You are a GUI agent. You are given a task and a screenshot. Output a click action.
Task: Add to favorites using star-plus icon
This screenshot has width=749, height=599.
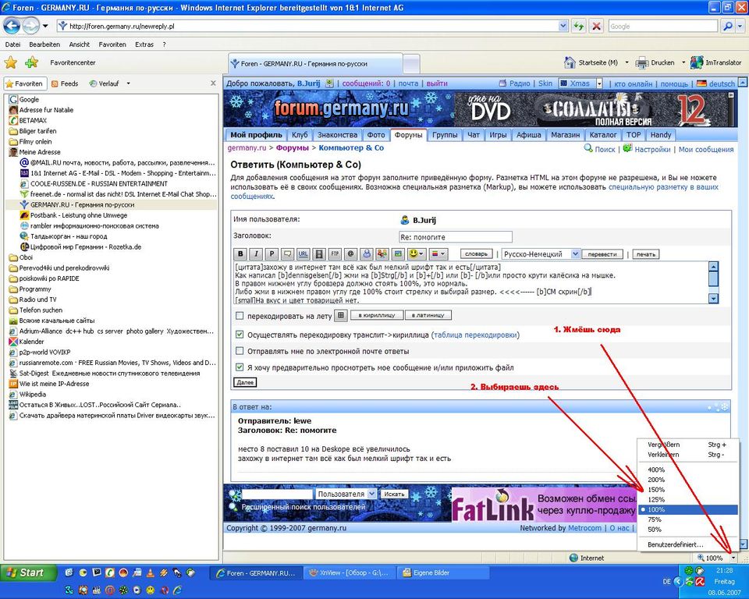pos(31,62)
